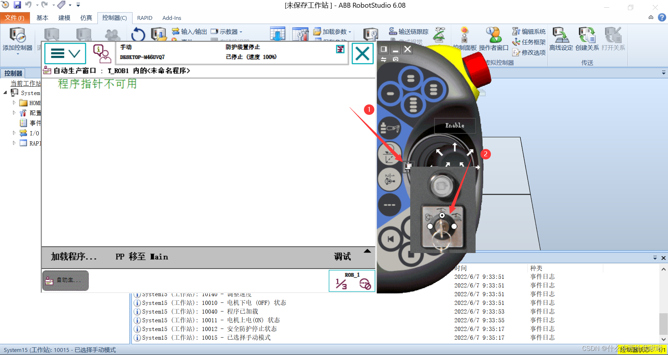The height and width of the screenshot is (355, 668).
Task: Click Task Frames (任务框架)
Action: (x=529, y=42)
